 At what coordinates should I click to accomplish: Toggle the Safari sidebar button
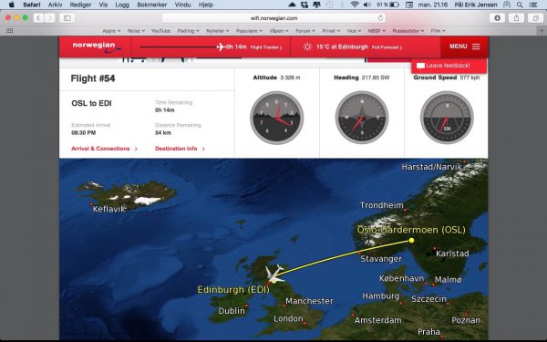[67, 18]
